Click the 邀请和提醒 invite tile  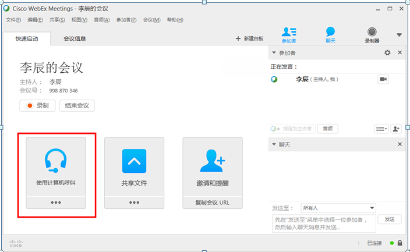click(x=213, y=166)
